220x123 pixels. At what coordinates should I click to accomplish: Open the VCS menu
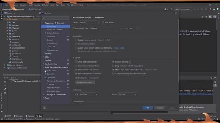[x=68, y=5]
